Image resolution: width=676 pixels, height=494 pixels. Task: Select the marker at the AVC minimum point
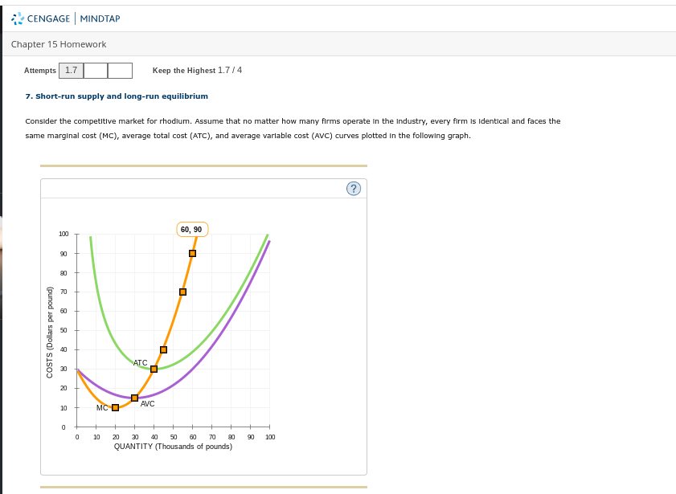point(133,396)
